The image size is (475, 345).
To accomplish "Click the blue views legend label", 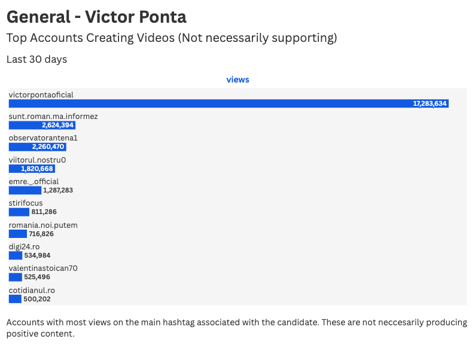I will [238, 80].
